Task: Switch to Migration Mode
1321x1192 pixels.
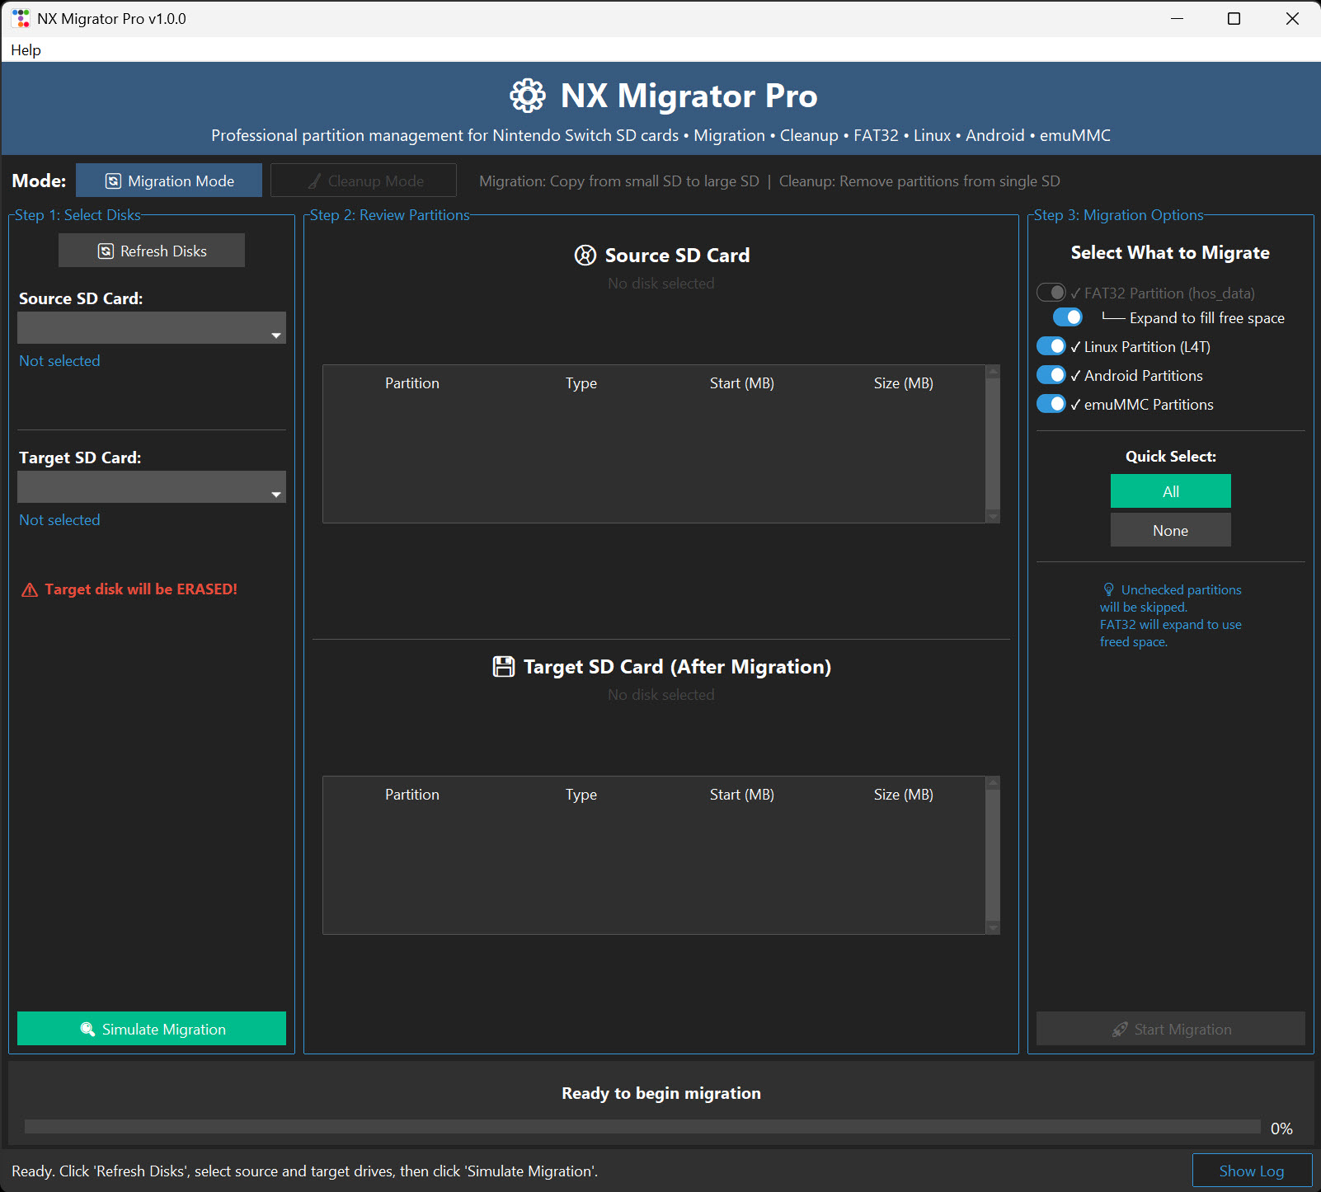Action: [x=169, y=181]
